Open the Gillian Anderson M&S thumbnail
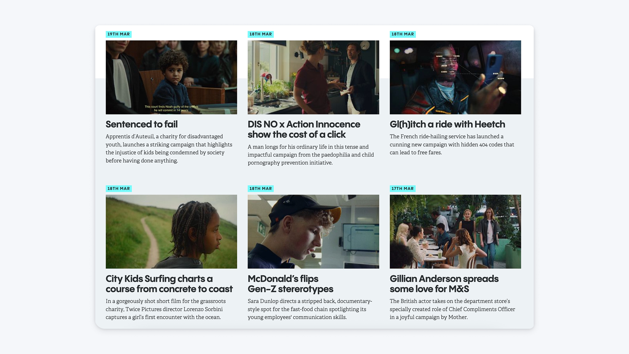Screen dimensions: 629x354 [455, 232]
